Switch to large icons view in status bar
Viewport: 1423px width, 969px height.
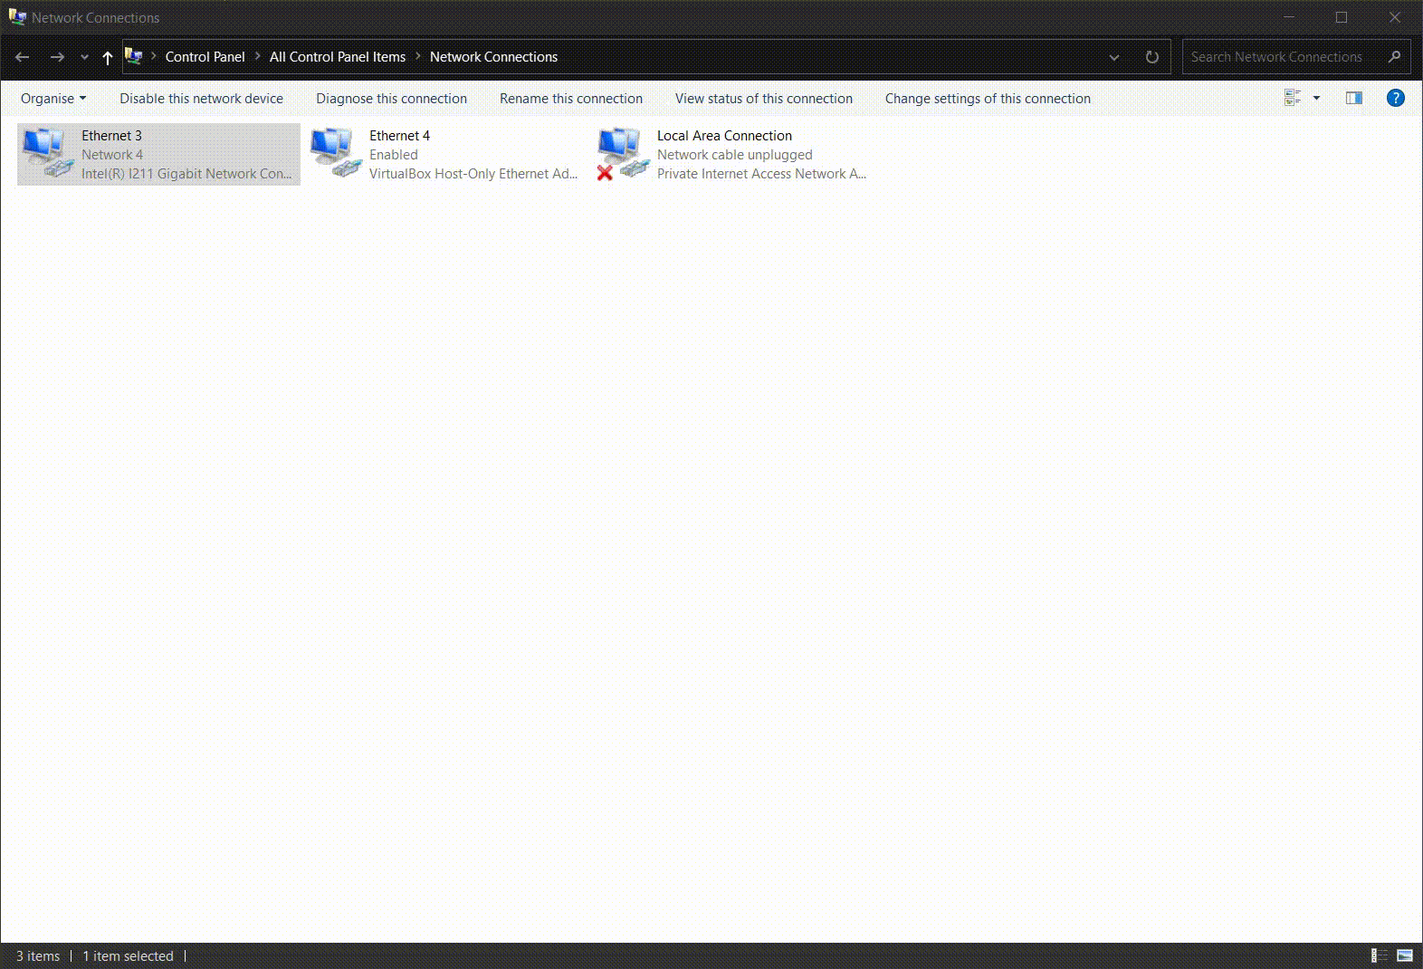1405,955
